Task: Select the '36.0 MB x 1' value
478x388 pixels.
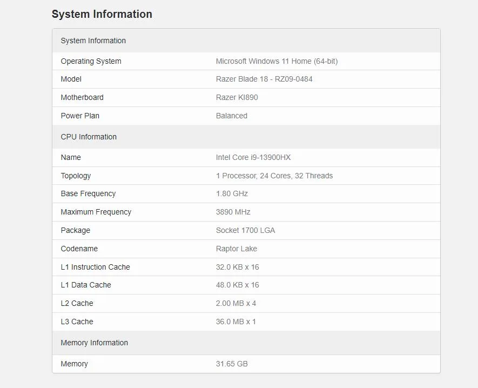Action: tap(235, 322)
